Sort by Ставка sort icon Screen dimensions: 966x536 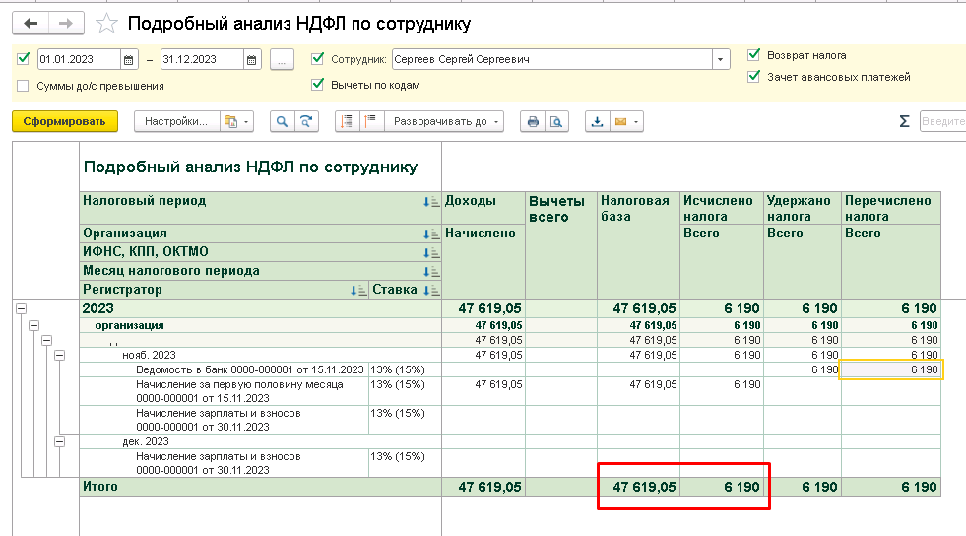[431, 291]
